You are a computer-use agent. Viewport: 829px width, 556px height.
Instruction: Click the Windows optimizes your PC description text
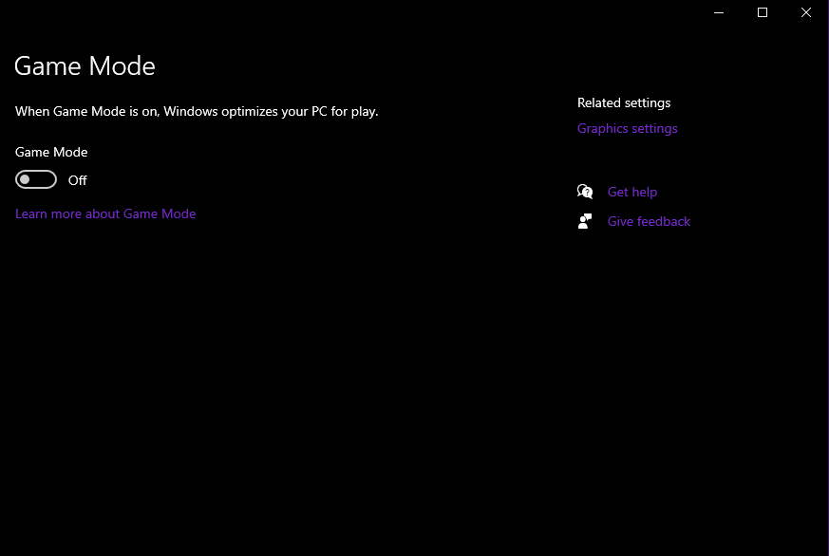pos(197,111)
